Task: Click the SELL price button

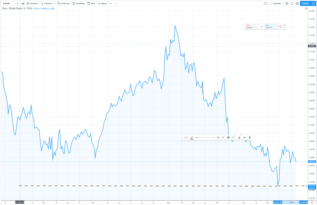Action: [x=250, y=27]
